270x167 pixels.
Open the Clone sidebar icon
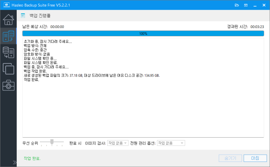tap(8, 69)
